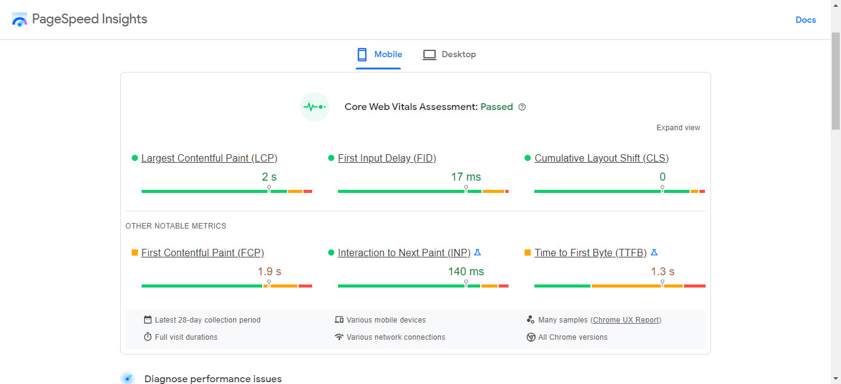841x384 pixels.
Task: Click the flask icon next to TTFB
Action: (654, 253)
